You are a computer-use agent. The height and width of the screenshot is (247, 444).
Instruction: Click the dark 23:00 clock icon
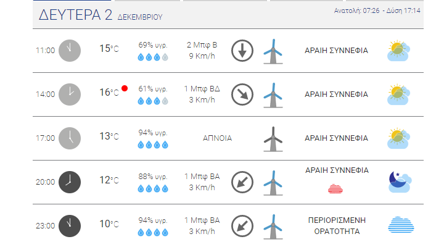click(x=70, y=226)
